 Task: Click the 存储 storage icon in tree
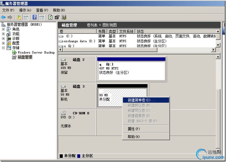9,48
